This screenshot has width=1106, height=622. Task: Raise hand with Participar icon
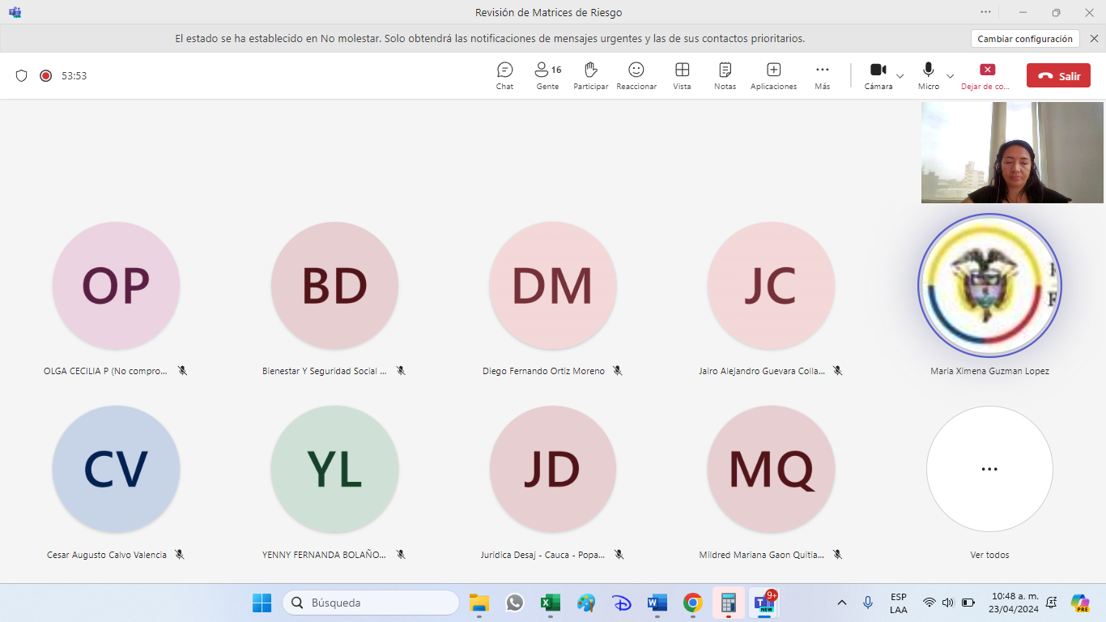point(590,75)
